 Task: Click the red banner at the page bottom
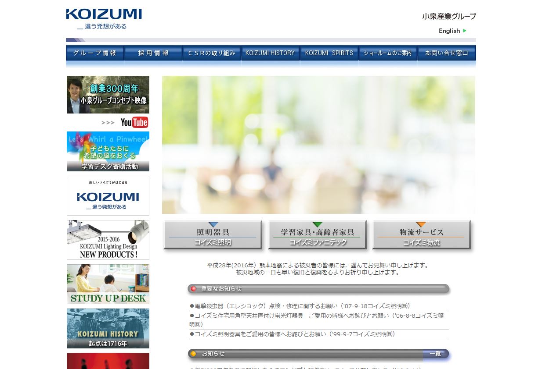[108, 361]
